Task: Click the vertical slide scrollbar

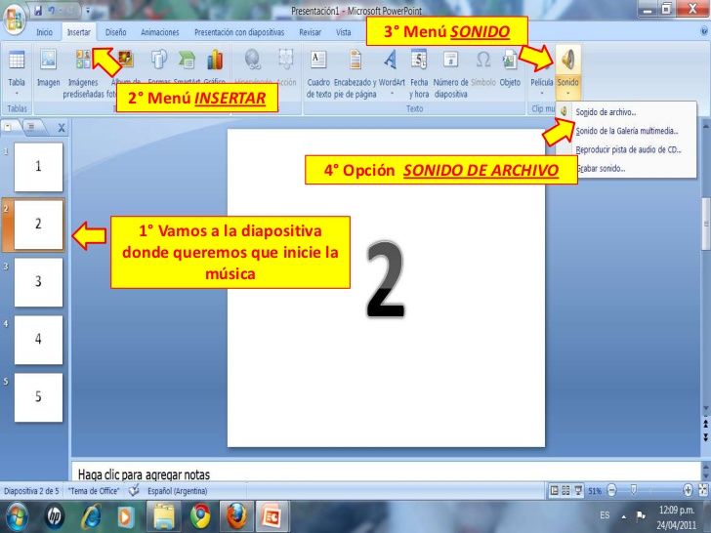Action: 705,224
